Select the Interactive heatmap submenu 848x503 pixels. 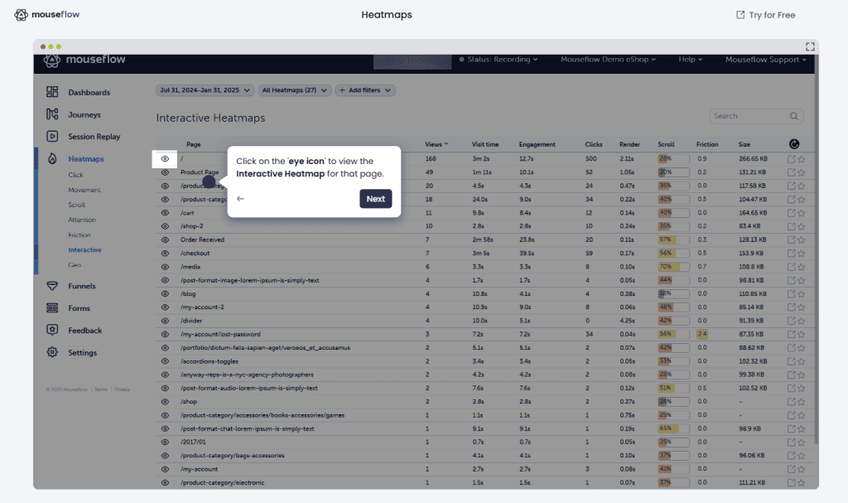(x=85, y=250)
